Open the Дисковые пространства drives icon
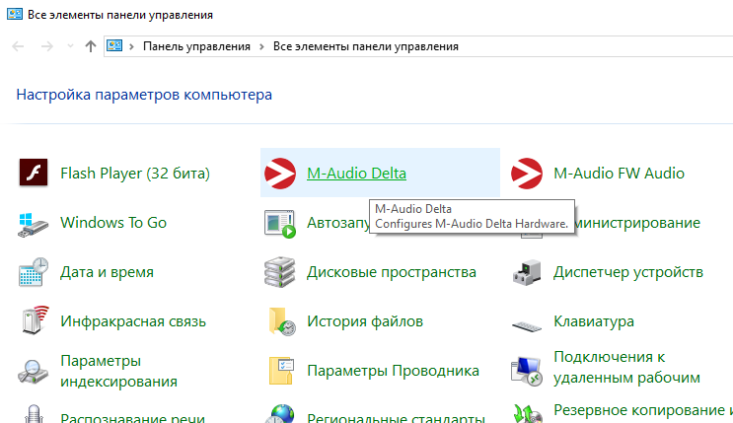The width and height of the screenshot is (733, 423). pyautogui.click(x=279, y=271)
